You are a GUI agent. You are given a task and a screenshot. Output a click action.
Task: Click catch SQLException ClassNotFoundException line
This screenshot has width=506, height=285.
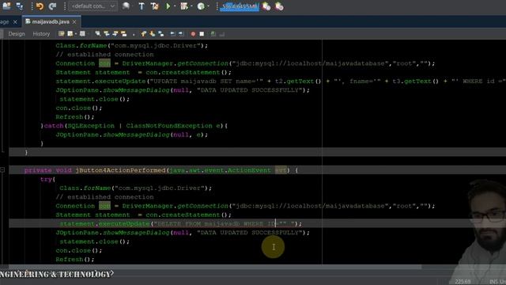click(x=134, y=126)
